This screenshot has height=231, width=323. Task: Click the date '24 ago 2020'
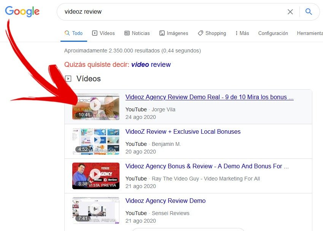[141, 117]
